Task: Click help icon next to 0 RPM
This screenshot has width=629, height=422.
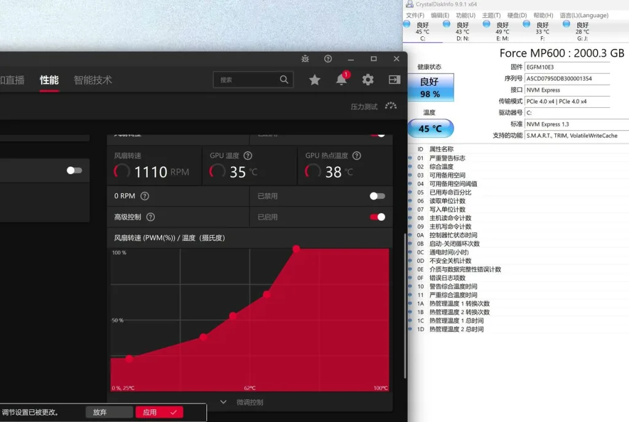Action: pos(145,196)
